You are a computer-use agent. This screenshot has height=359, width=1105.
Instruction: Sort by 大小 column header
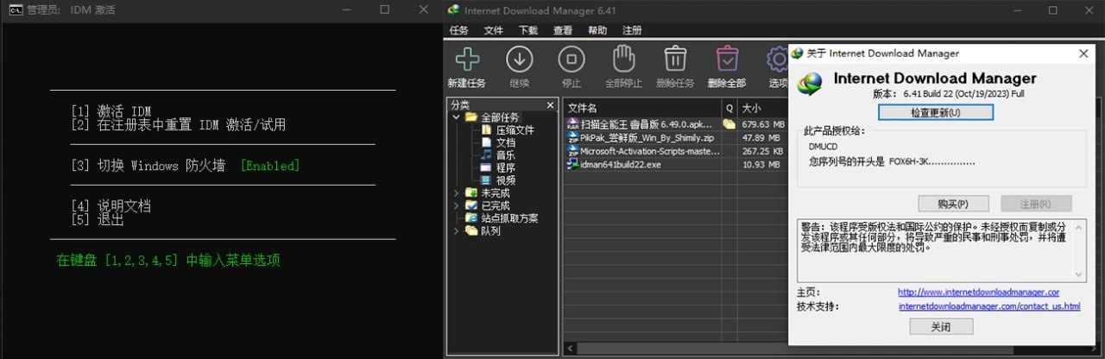pos(761,108)
